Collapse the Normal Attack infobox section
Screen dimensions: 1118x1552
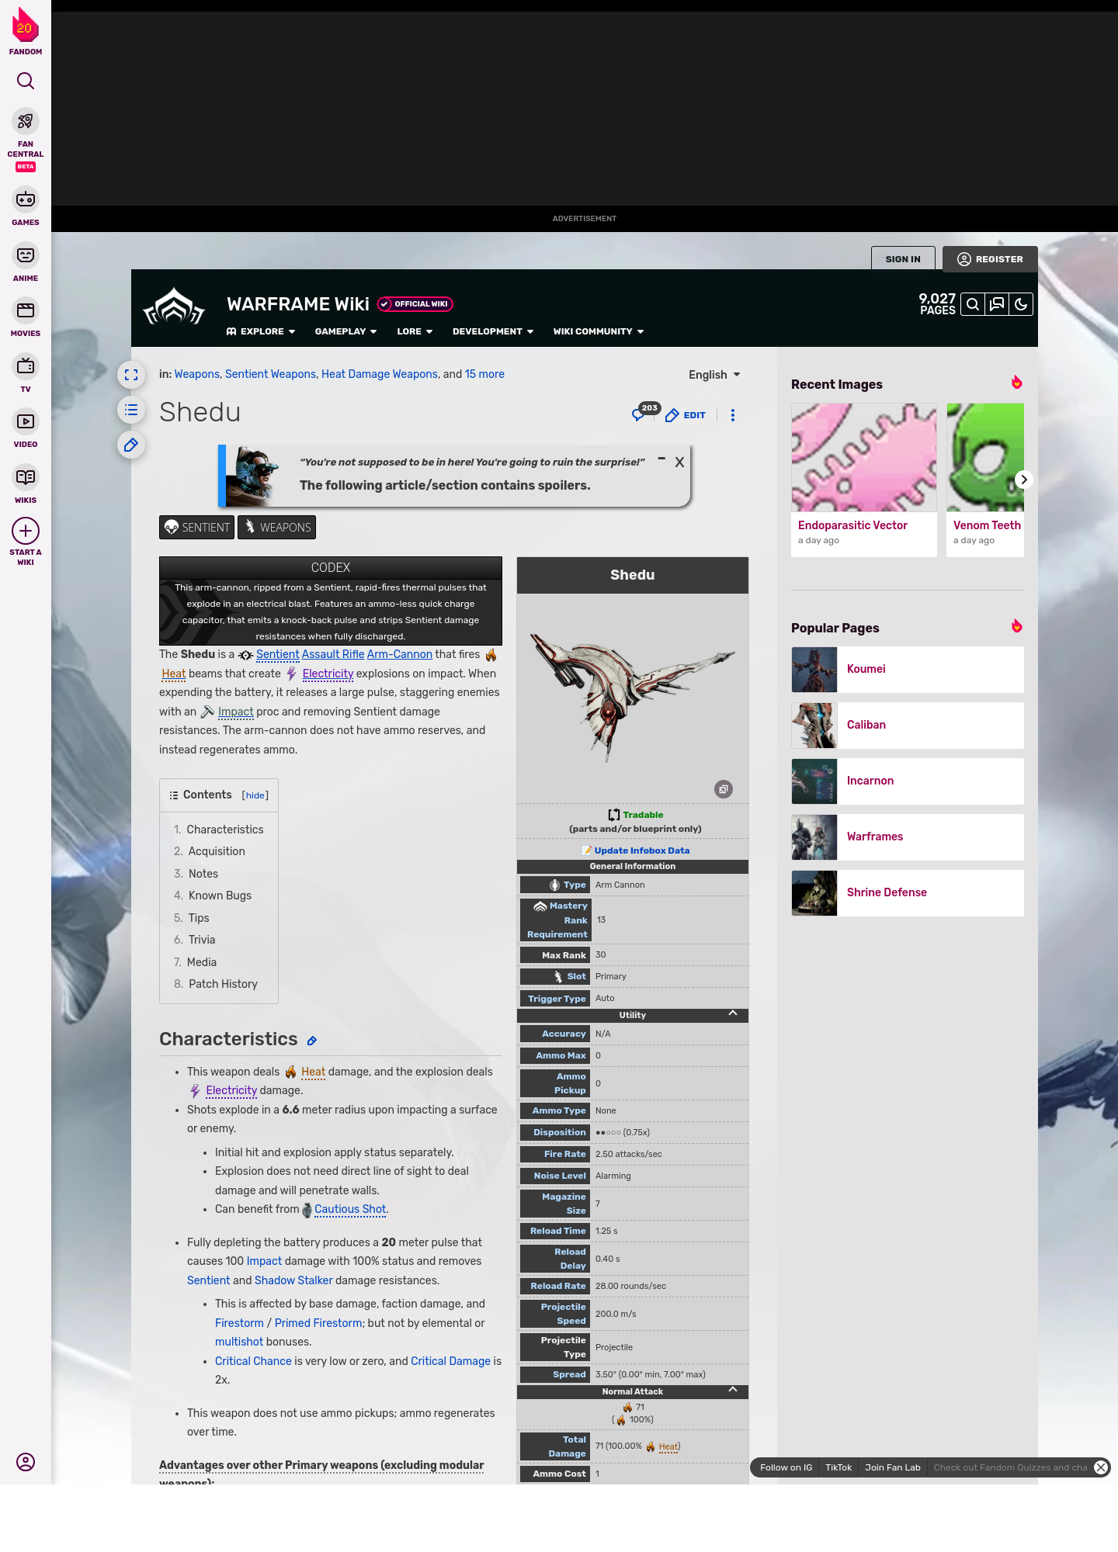733,1390
